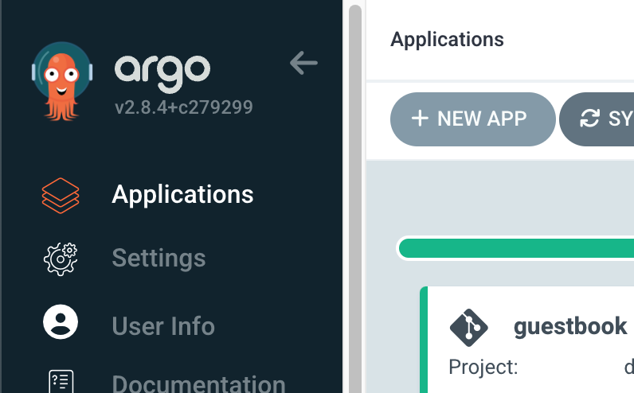The image size is (634, 393).
Task: Click the guestbook git source icon
Action: coord(468,328)
